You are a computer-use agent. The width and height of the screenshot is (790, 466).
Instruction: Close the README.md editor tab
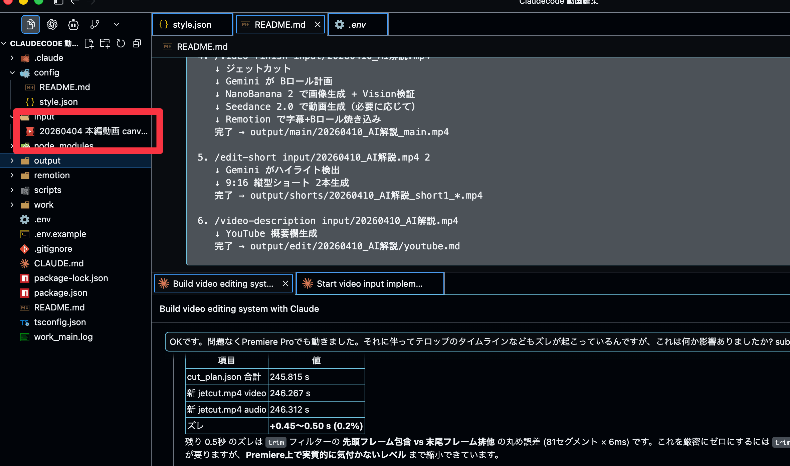318,25
